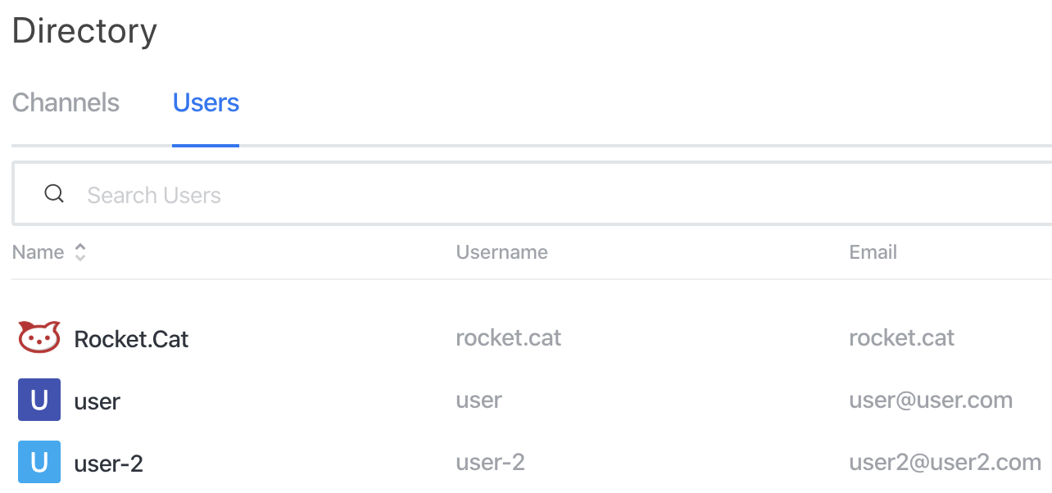Open the Rocket.Cat user name
The height and width of the screenshot is (493, 1052).
132,338
